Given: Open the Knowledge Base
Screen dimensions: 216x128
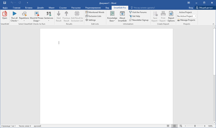Looking at the screenshot, I should click(112, 16).
